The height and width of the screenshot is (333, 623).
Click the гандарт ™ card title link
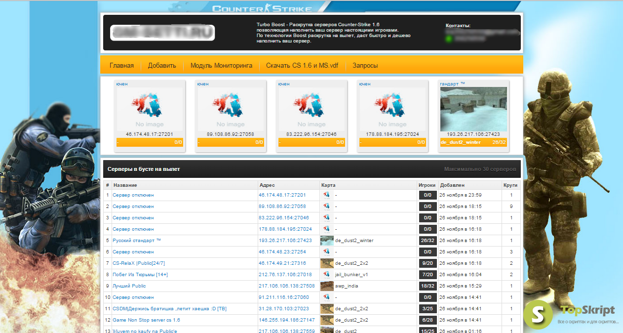(x=452, y=84)
